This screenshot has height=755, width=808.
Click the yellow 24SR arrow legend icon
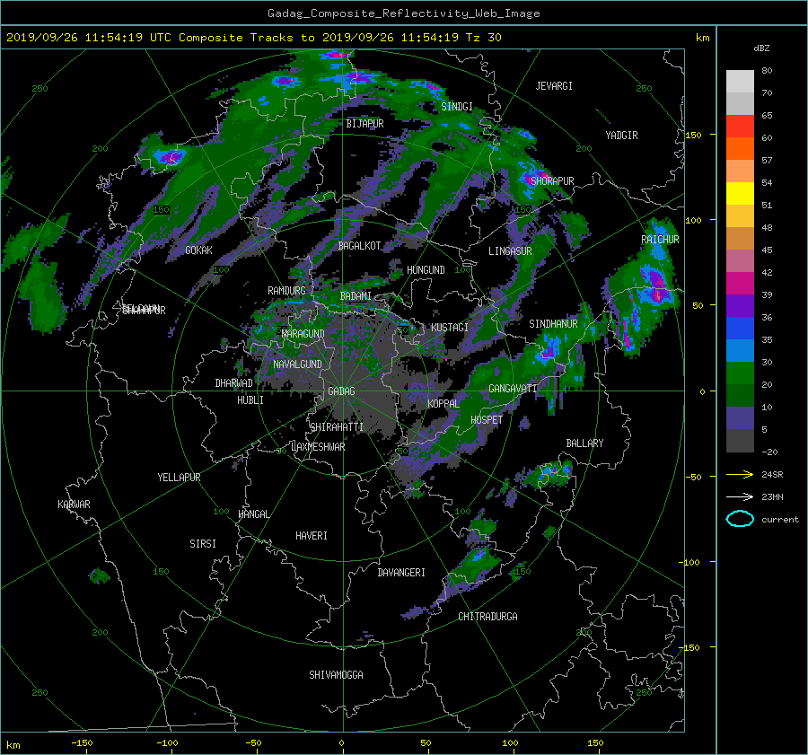[x=740, y=474]
